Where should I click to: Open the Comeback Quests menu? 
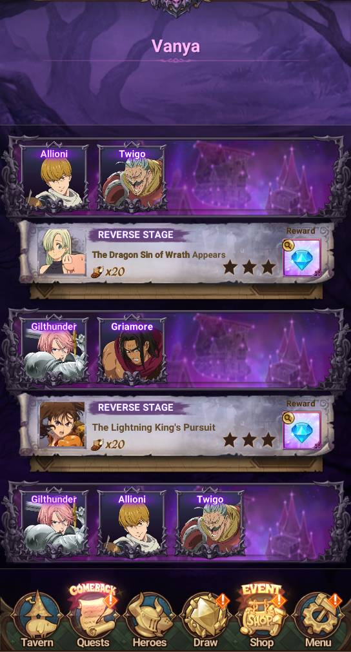[x=93, y=617]
